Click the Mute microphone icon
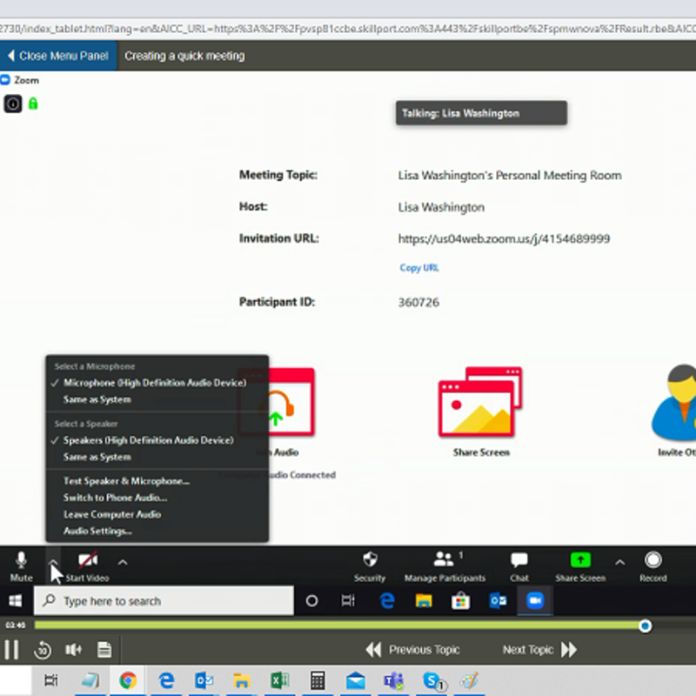Image resolution: width=696 pixels, height=696 pixels. coord(21,560)
